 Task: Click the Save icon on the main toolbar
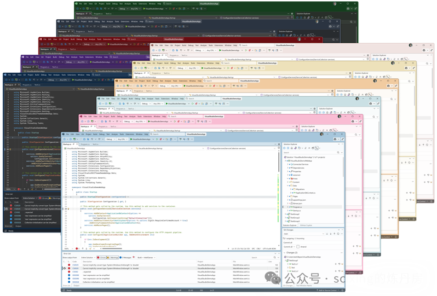coord(84,139)
